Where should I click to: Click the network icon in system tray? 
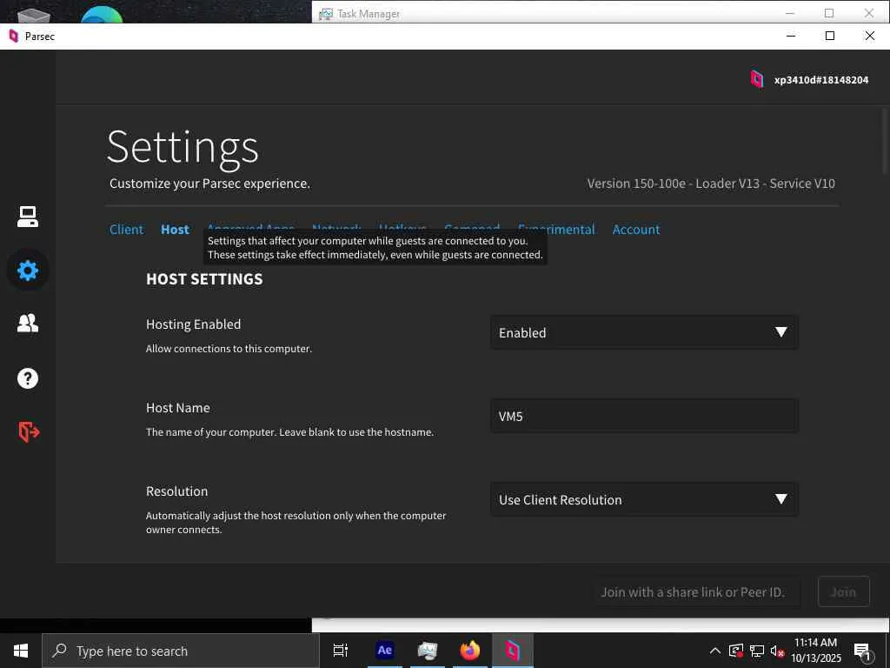pos(757,651)
